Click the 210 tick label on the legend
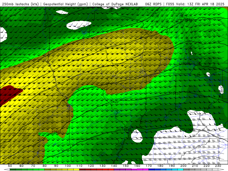 tap(195, 166)
